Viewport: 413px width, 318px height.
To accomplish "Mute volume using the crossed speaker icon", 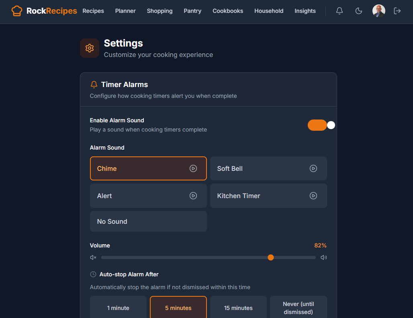I will [x=93, y=257].
